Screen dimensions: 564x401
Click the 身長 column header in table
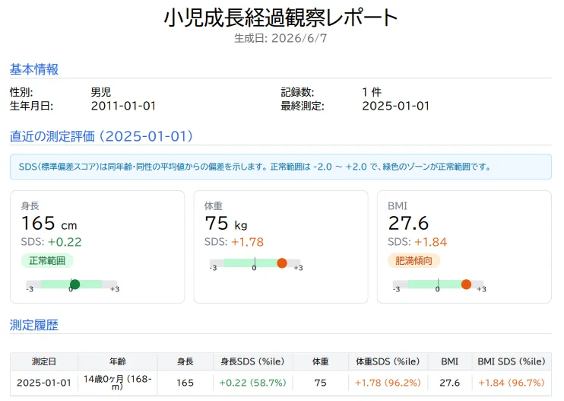[x=185, y=361]
